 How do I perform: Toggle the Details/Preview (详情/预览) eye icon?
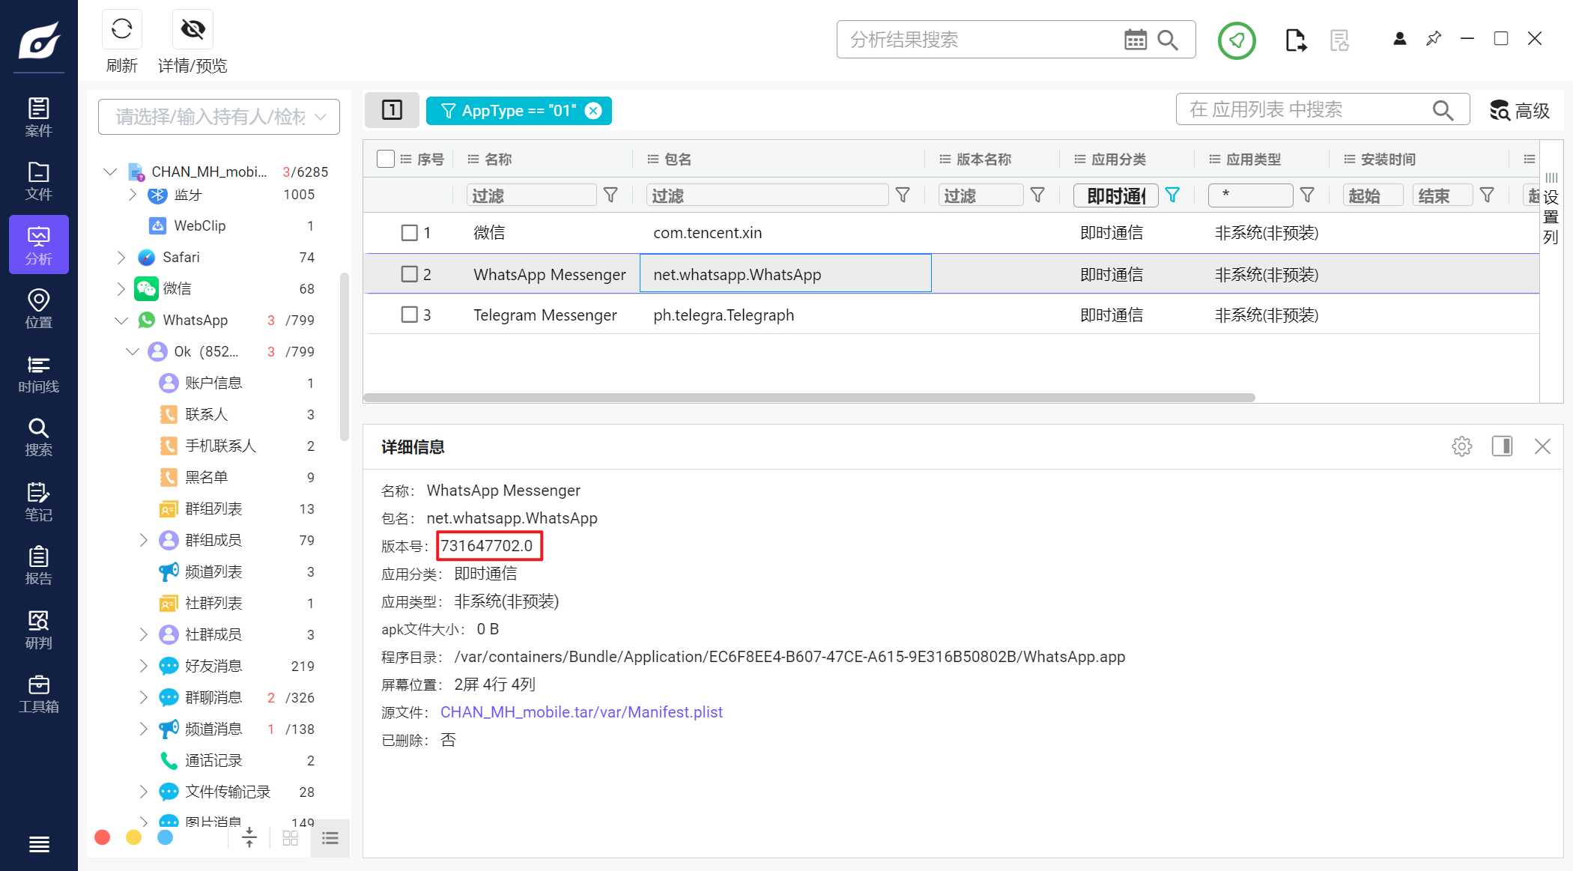pyautogui.click(x=193, y=30)
